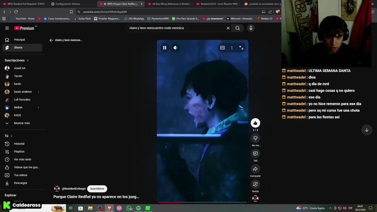Viewport: 377px width, 212px height.
Task: Open the @ResidentEvilsag4 channel name
Action: pyautogui.click(x=74, y=189)
